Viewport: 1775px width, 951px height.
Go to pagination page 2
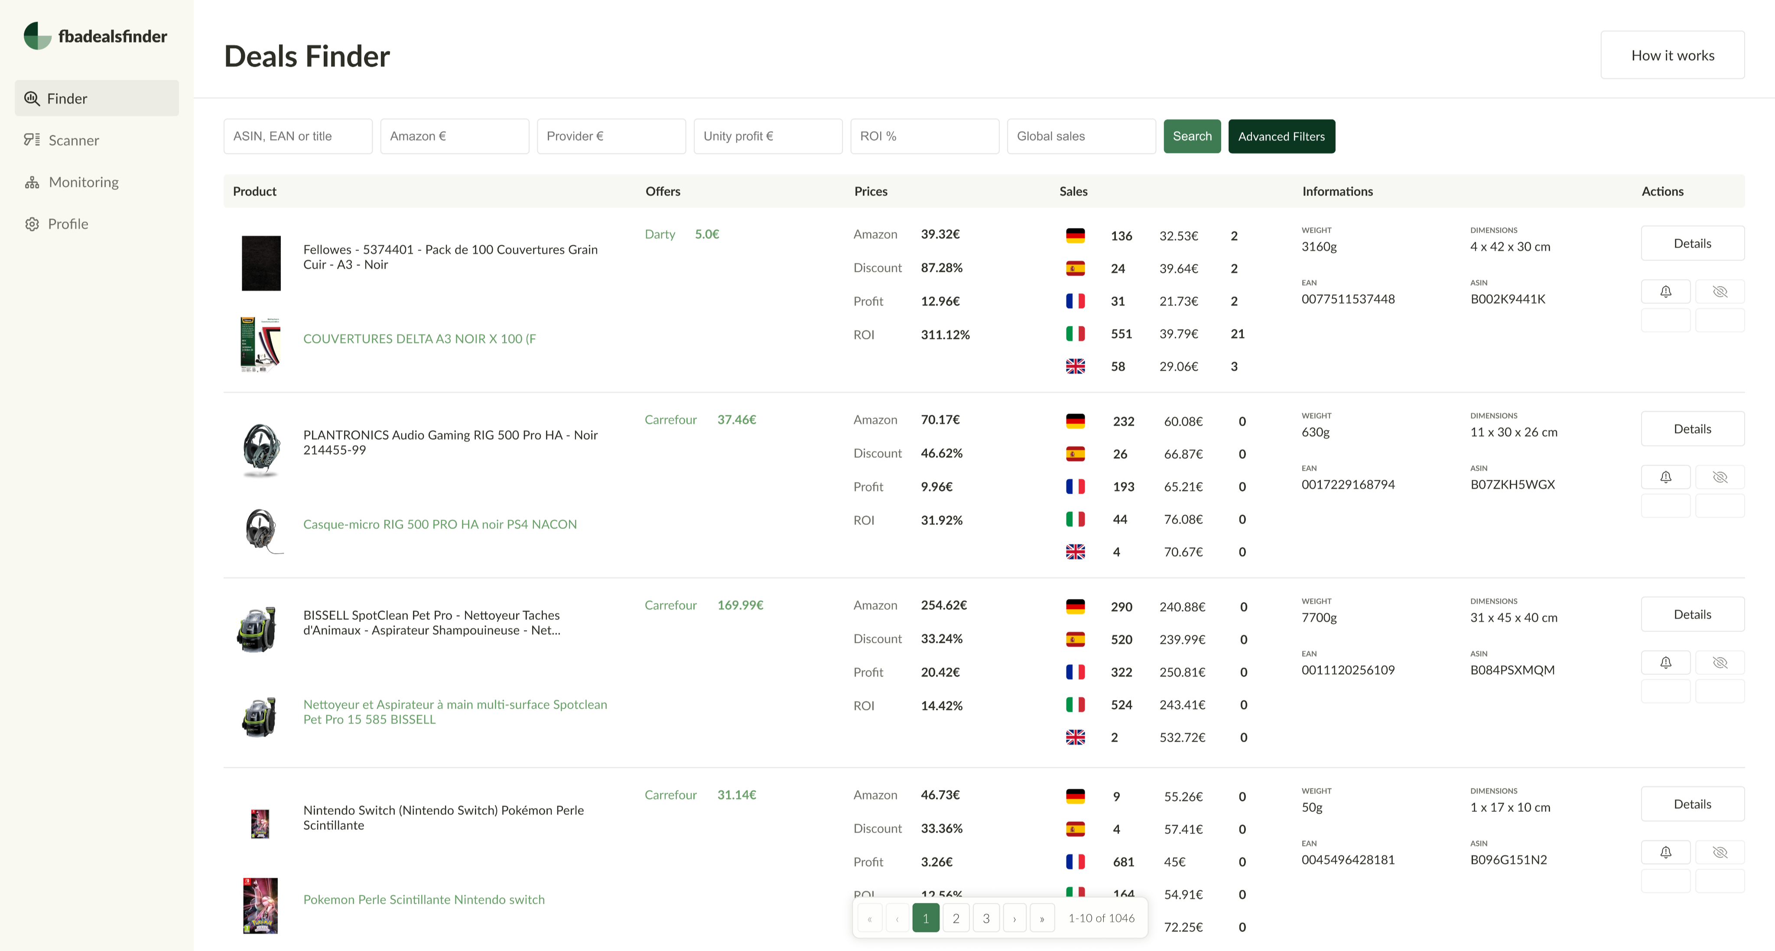[x=956, y=918]
